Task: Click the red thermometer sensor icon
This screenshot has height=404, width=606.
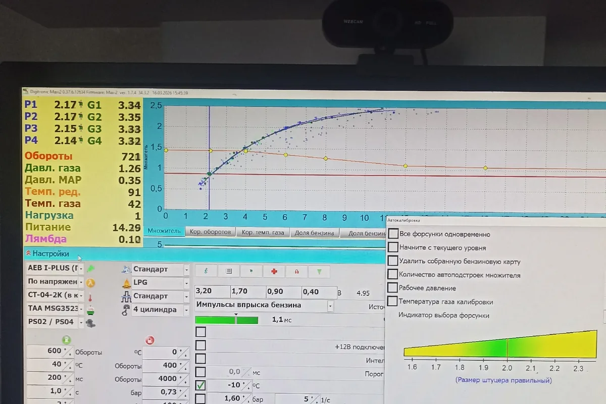Action: 90,296
